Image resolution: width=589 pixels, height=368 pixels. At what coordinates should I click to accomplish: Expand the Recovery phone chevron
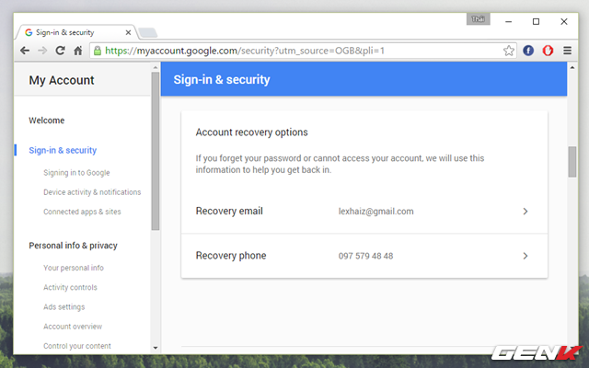[525, 256]
